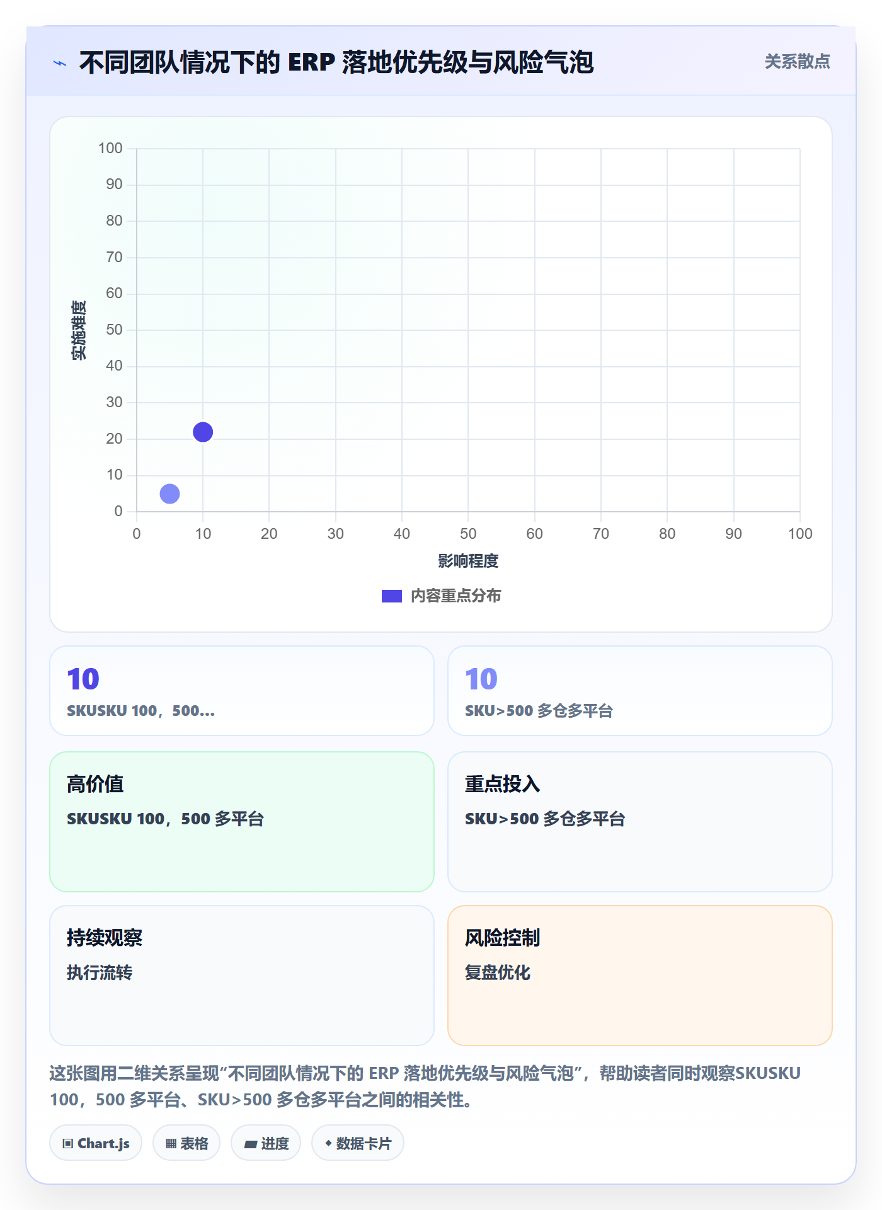Image resolution: width=882 pixels, height=1210 pixels.
Task: Click the grid icon in 表格 chip
Action: click(x=171, y=1144)
